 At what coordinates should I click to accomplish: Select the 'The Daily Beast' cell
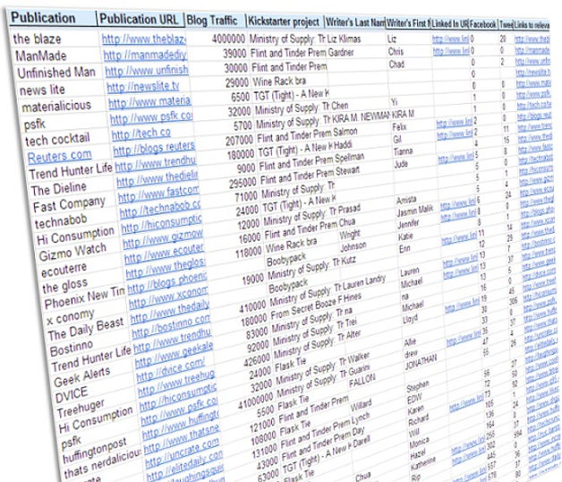click(86, 329)
